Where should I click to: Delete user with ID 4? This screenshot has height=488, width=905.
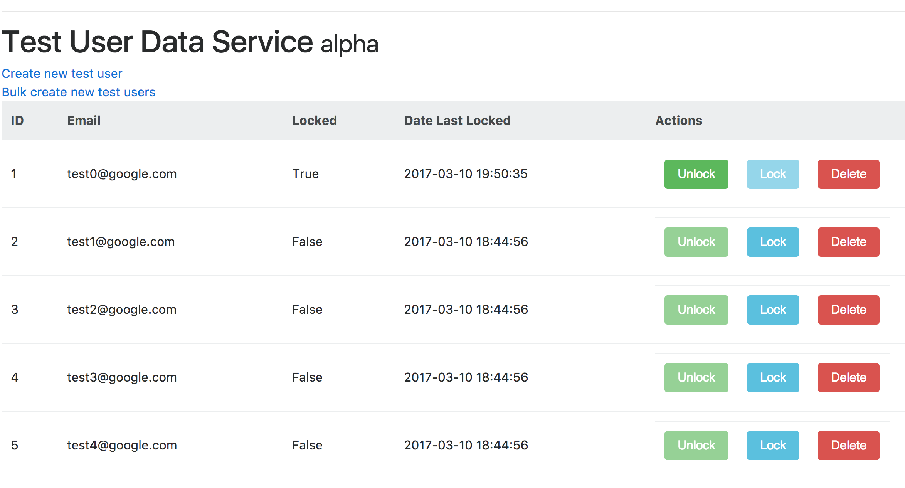pos(848,378)
